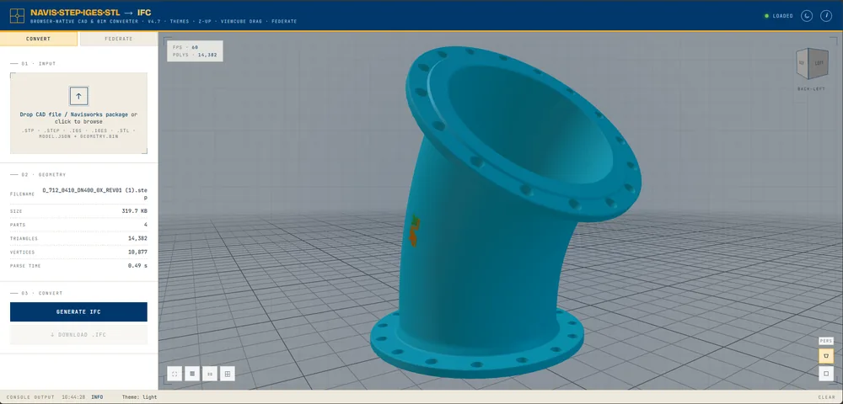Click the Parts value 4
Screen dimensions: 843x404
pos(145,225)
